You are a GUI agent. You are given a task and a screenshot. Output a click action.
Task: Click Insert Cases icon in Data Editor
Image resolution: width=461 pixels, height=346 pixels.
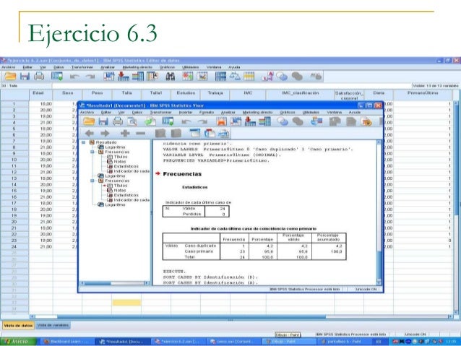[188, 77]
